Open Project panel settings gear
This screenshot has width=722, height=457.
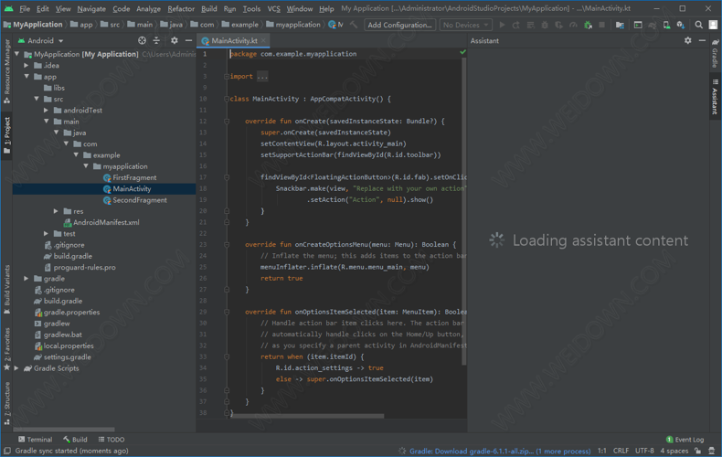click(174, 40)
